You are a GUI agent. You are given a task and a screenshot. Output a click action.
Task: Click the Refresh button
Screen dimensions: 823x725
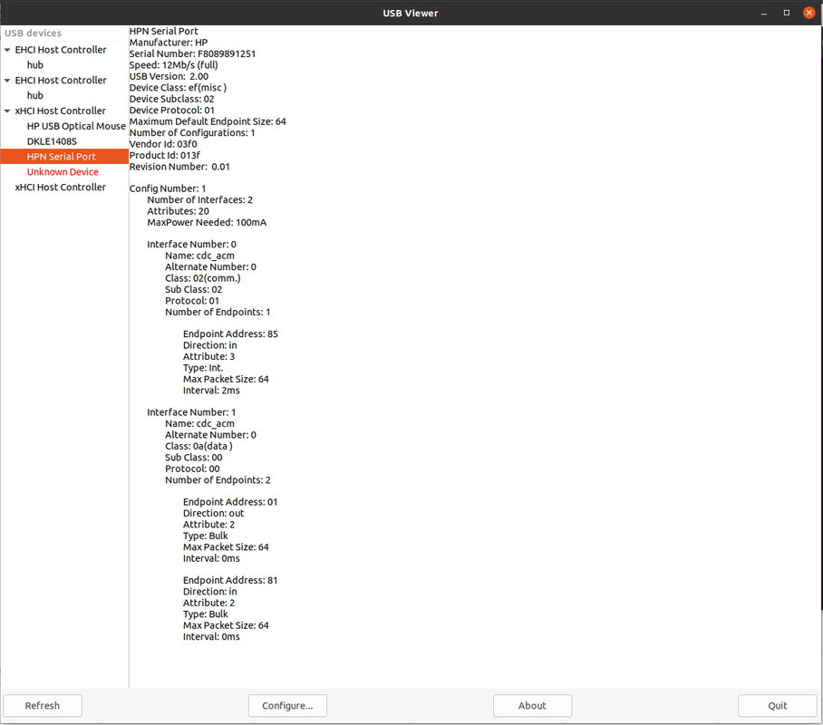(x=43, y=706)
